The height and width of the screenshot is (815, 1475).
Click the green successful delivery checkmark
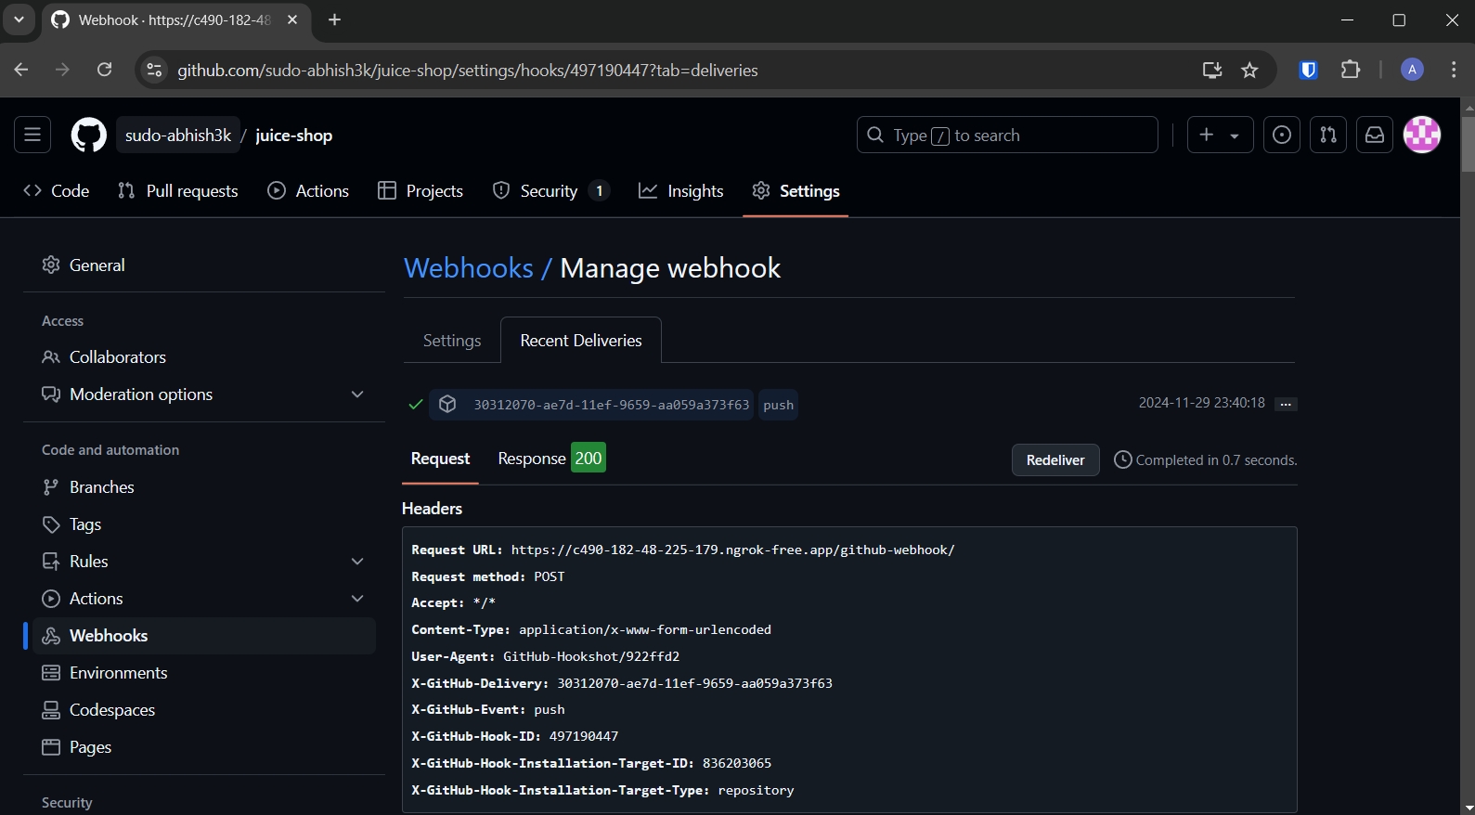click(x=416, y=404)
